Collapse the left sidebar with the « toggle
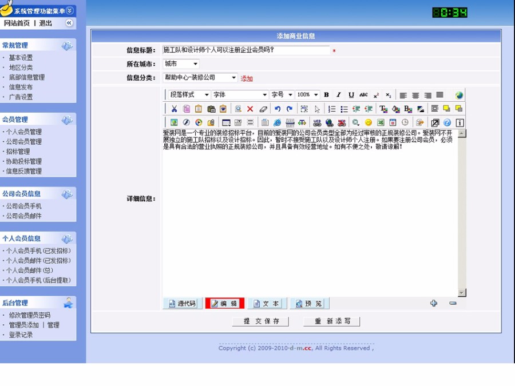 [69, 23]
